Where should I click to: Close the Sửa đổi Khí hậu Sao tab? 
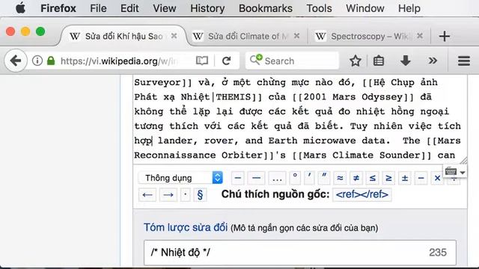coord(174,36)
